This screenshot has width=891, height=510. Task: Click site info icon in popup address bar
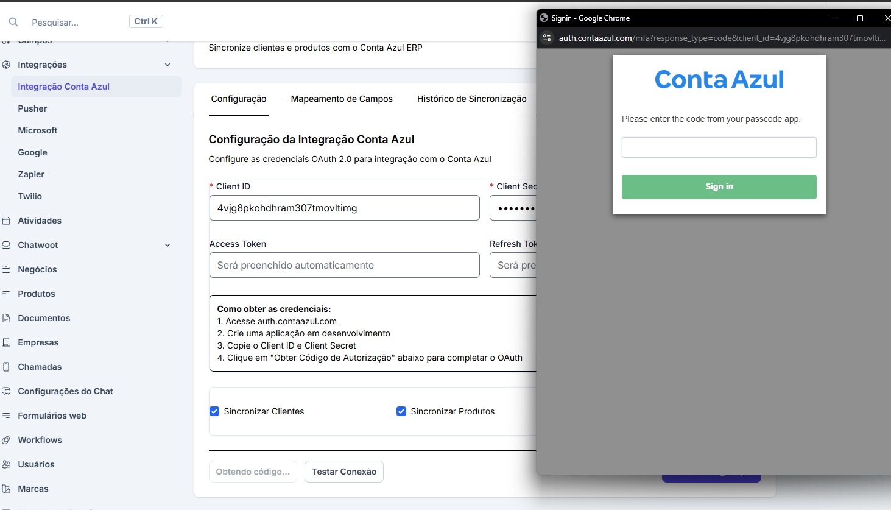tap(547, 38)
